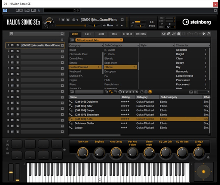Click the save icon left of trigger pads
This screenshot has height=185, width=220.
pos(8,145)
